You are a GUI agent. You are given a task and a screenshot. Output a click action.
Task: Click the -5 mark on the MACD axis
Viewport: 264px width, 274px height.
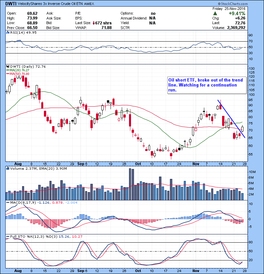250,227
